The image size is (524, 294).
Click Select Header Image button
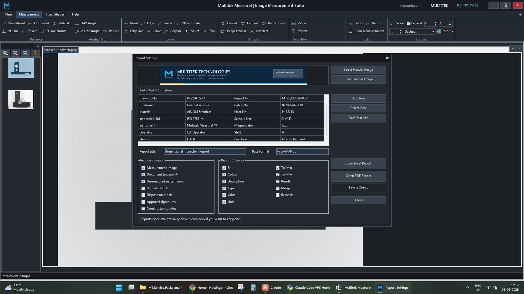(359, 70)
